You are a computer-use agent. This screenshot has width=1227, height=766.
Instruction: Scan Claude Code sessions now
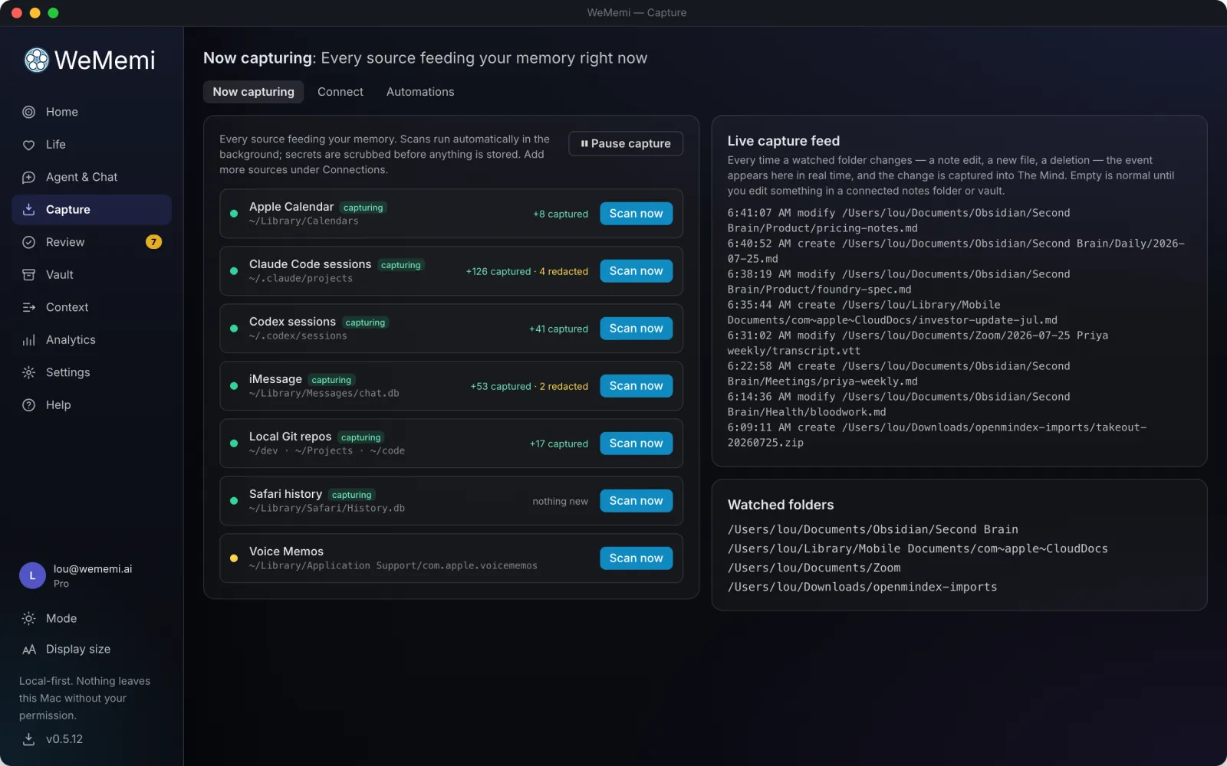pos(636,271)
